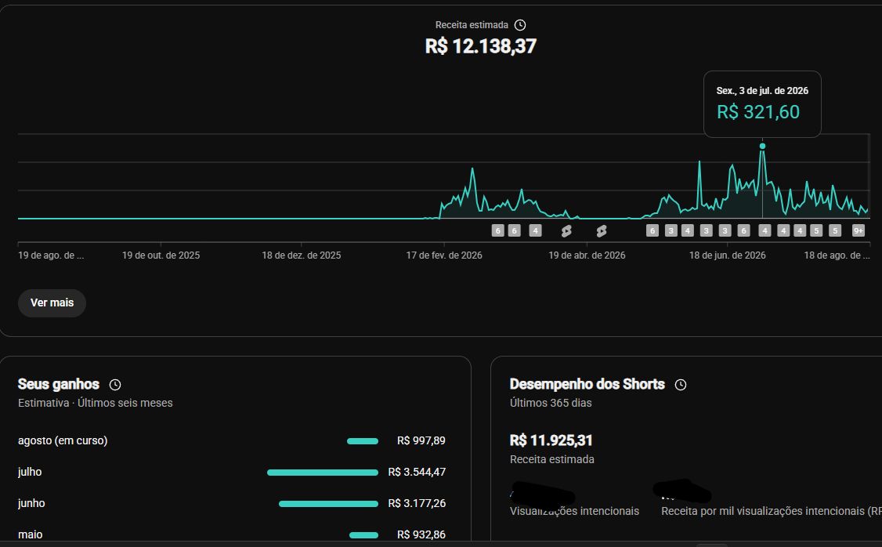Click the tooltip date Sex., 3 de jul. de 2026

coord(762,91)
